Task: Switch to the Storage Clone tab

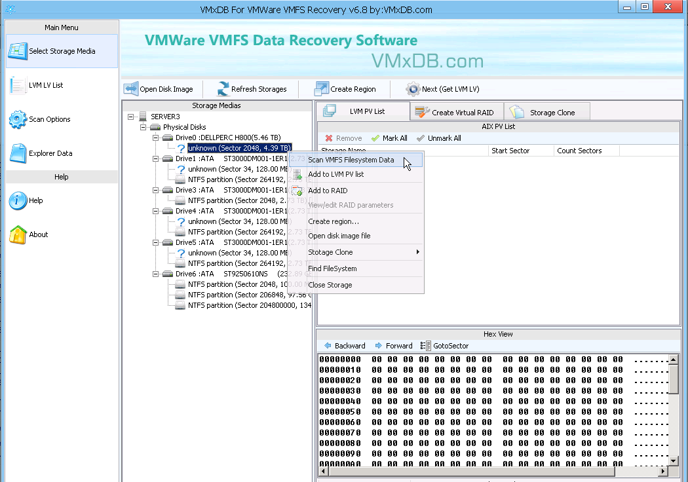Action: [x=546, y=112]
